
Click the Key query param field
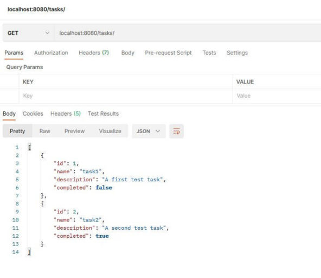coord(126,96)
